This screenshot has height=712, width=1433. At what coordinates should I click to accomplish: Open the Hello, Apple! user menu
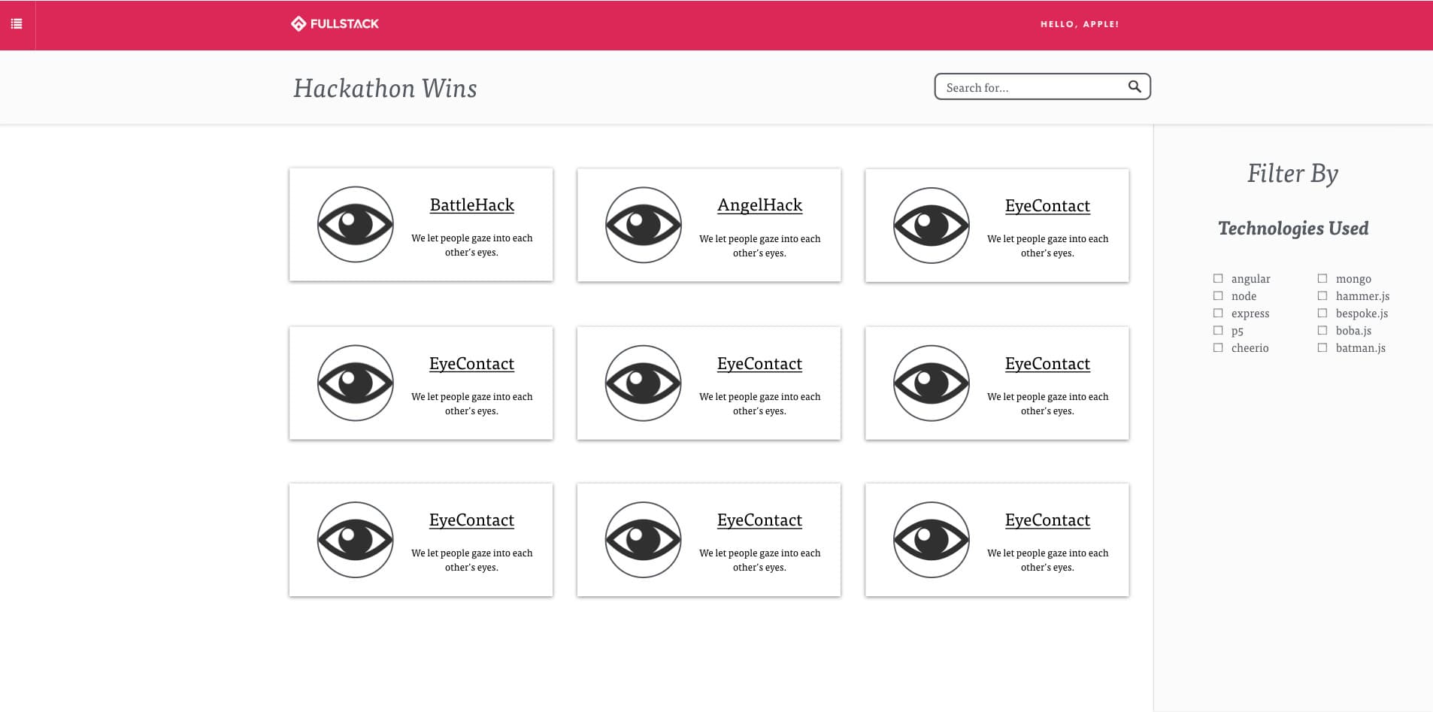click(1079, 24)
